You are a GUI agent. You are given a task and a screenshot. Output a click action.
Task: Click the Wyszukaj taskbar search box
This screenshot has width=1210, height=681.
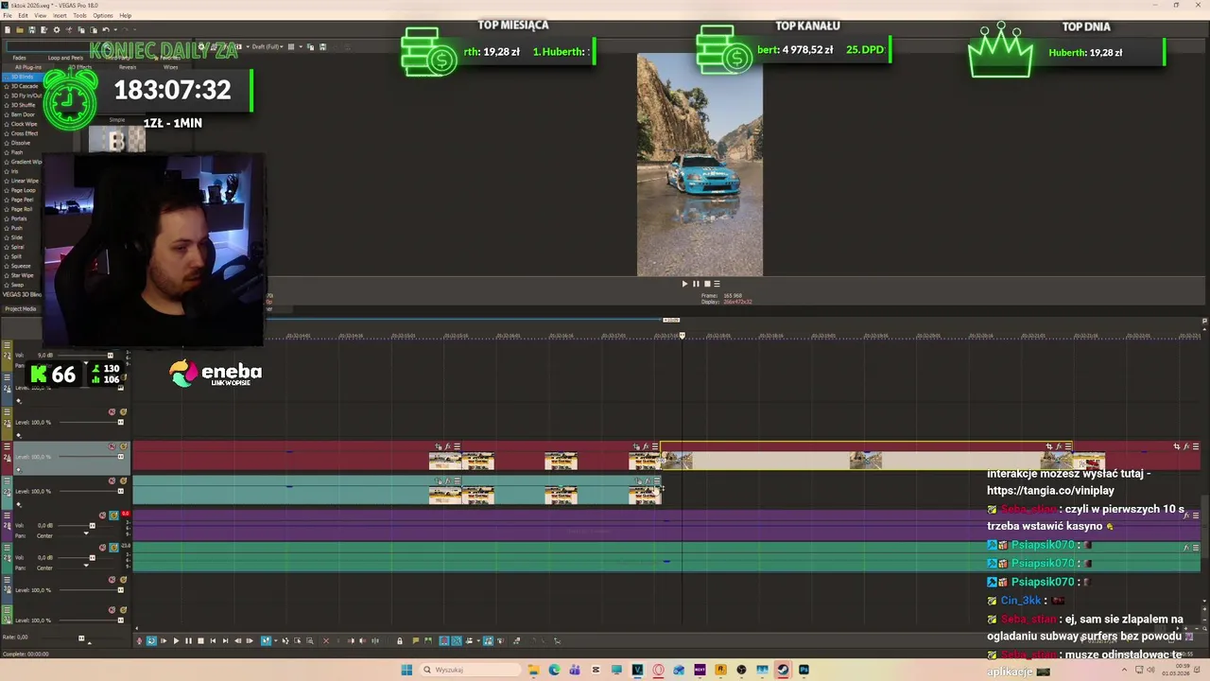(470, 670)
